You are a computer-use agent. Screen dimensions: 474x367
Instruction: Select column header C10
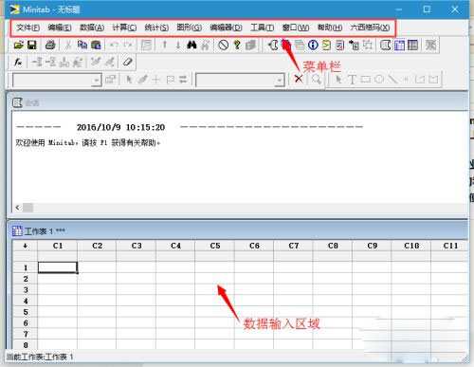(411, 246)
